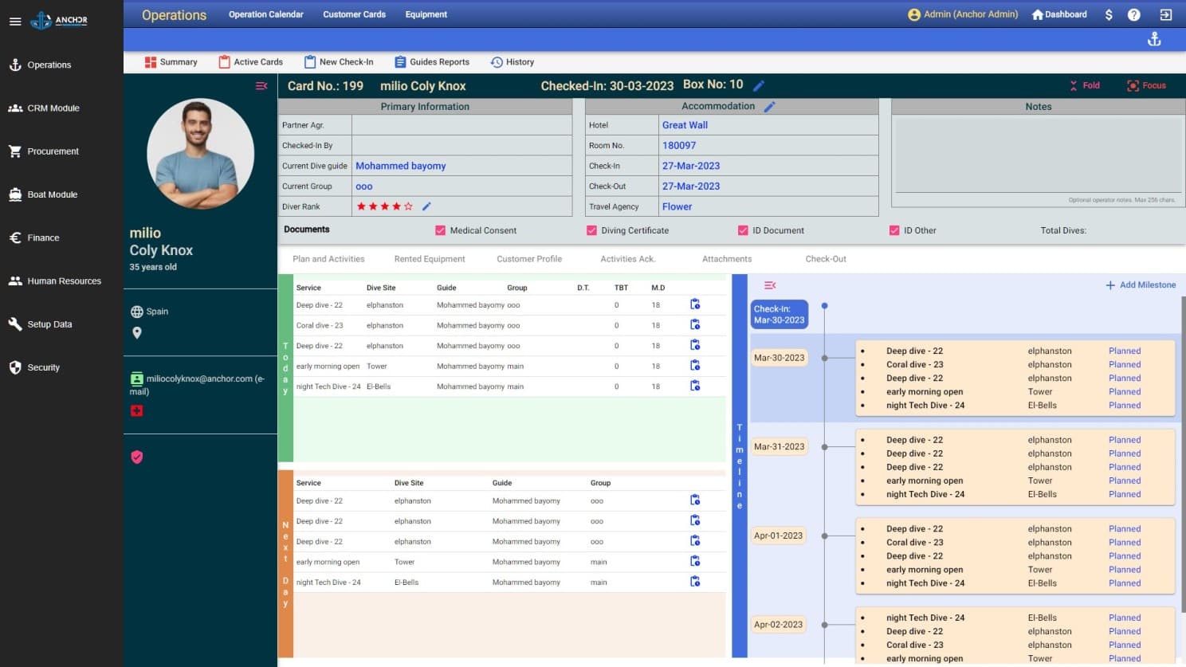Click the anchor icon below the navigation bar
Viewport: 1186px width, 667px height.
coord(1154,38)
